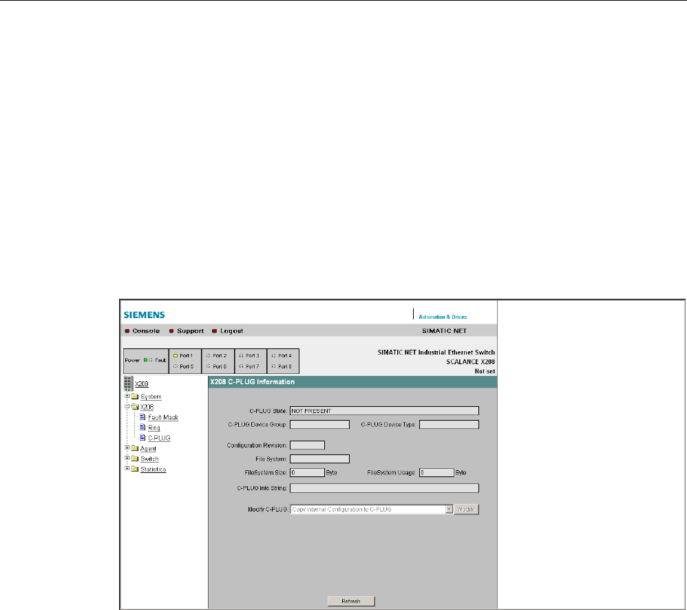Collapse the X208 folder node
687x610 pixels.
[127, 406]
